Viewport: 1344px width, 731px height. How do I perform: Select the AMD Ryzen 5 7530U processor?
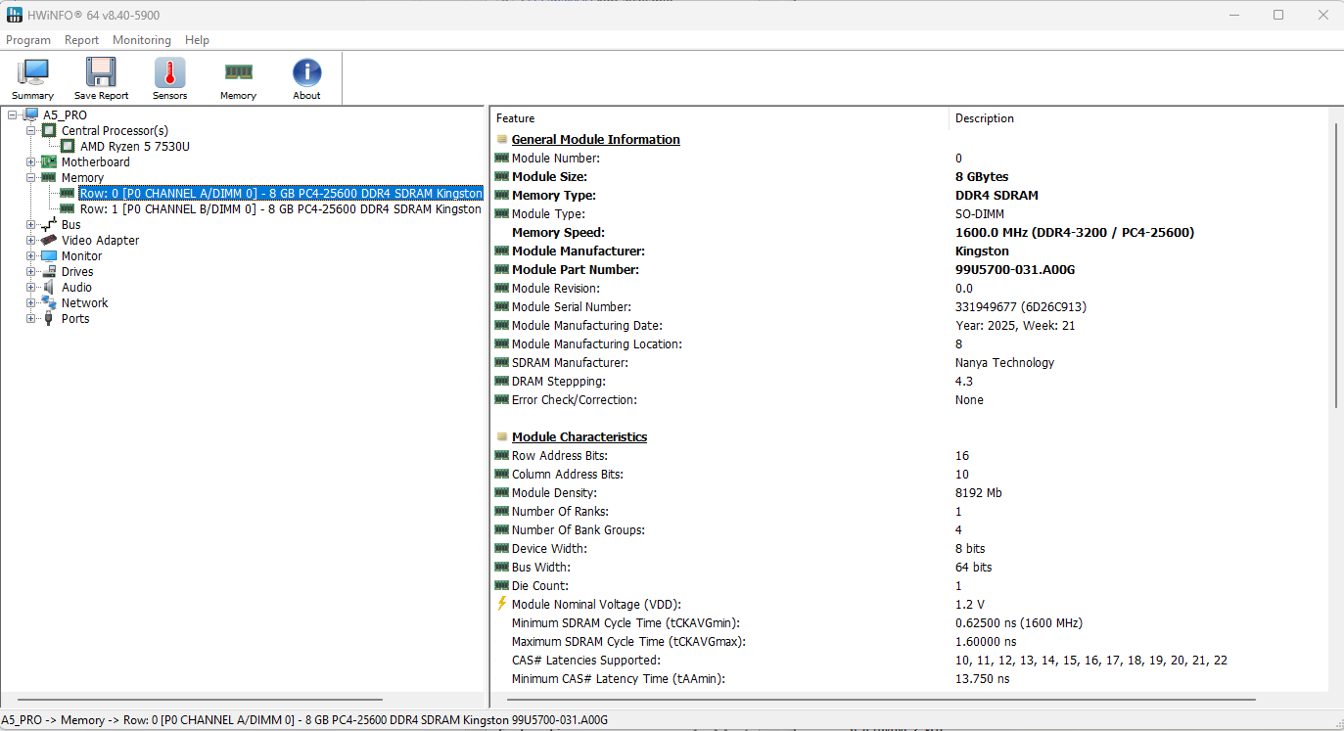(134, 147)
